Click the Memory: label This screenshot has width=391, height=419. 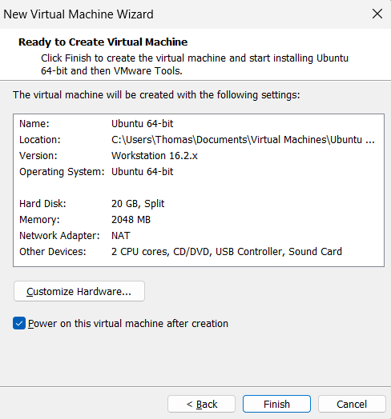click(39, 220)
